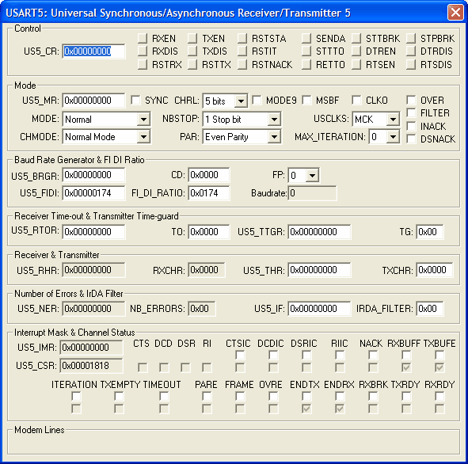468x464 pixels.
Task: Click the US5_CR register value field
Action: coord(93,51)
